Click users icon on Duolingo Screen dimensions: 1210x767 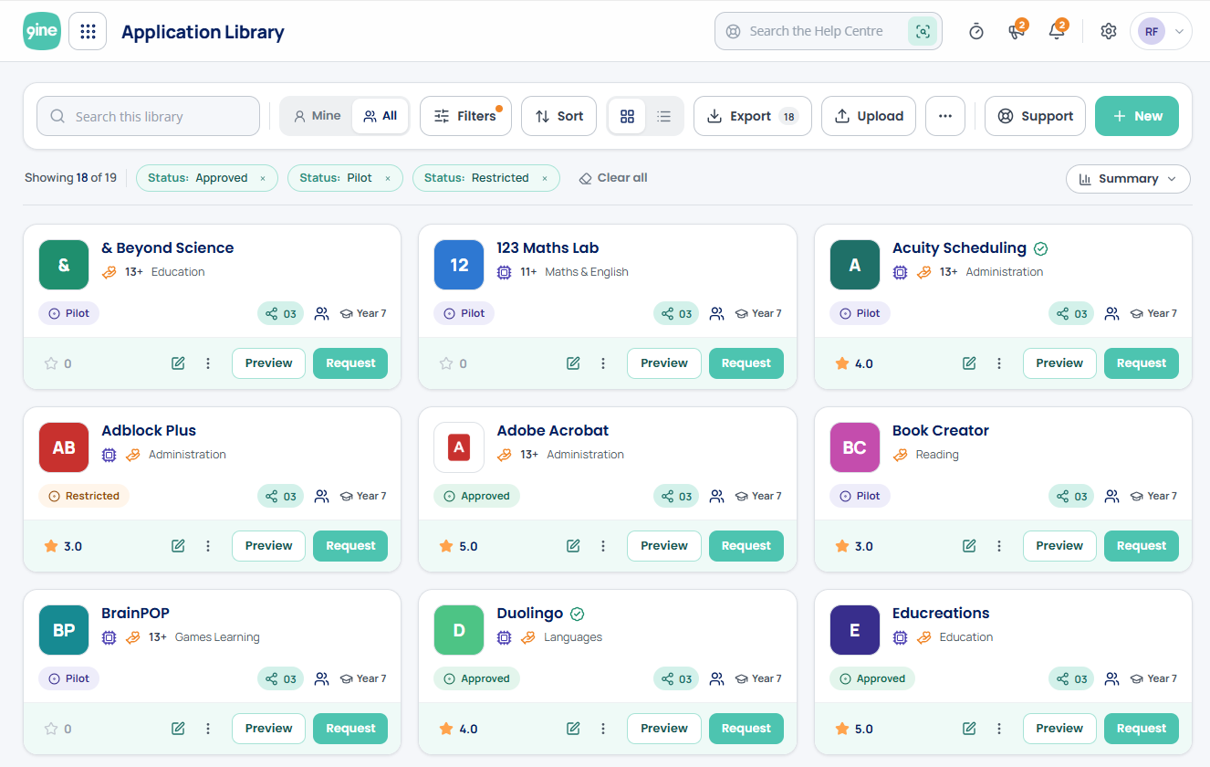click(716, 678)
